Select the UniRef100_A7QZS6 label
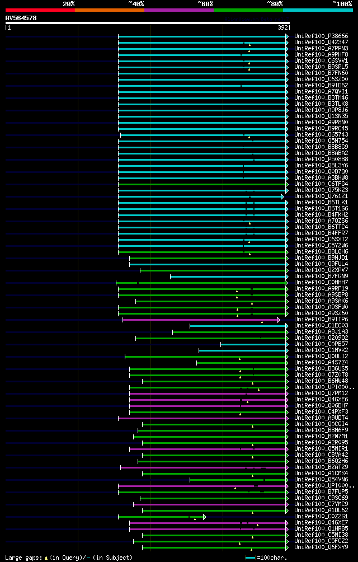This screenshot has height=562, width=358. coord(321,221)
